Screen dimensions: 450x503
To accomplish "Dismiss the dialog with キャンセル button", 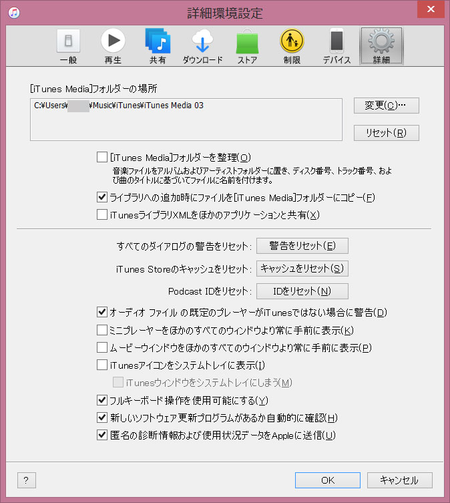I will tap(399, 480).
